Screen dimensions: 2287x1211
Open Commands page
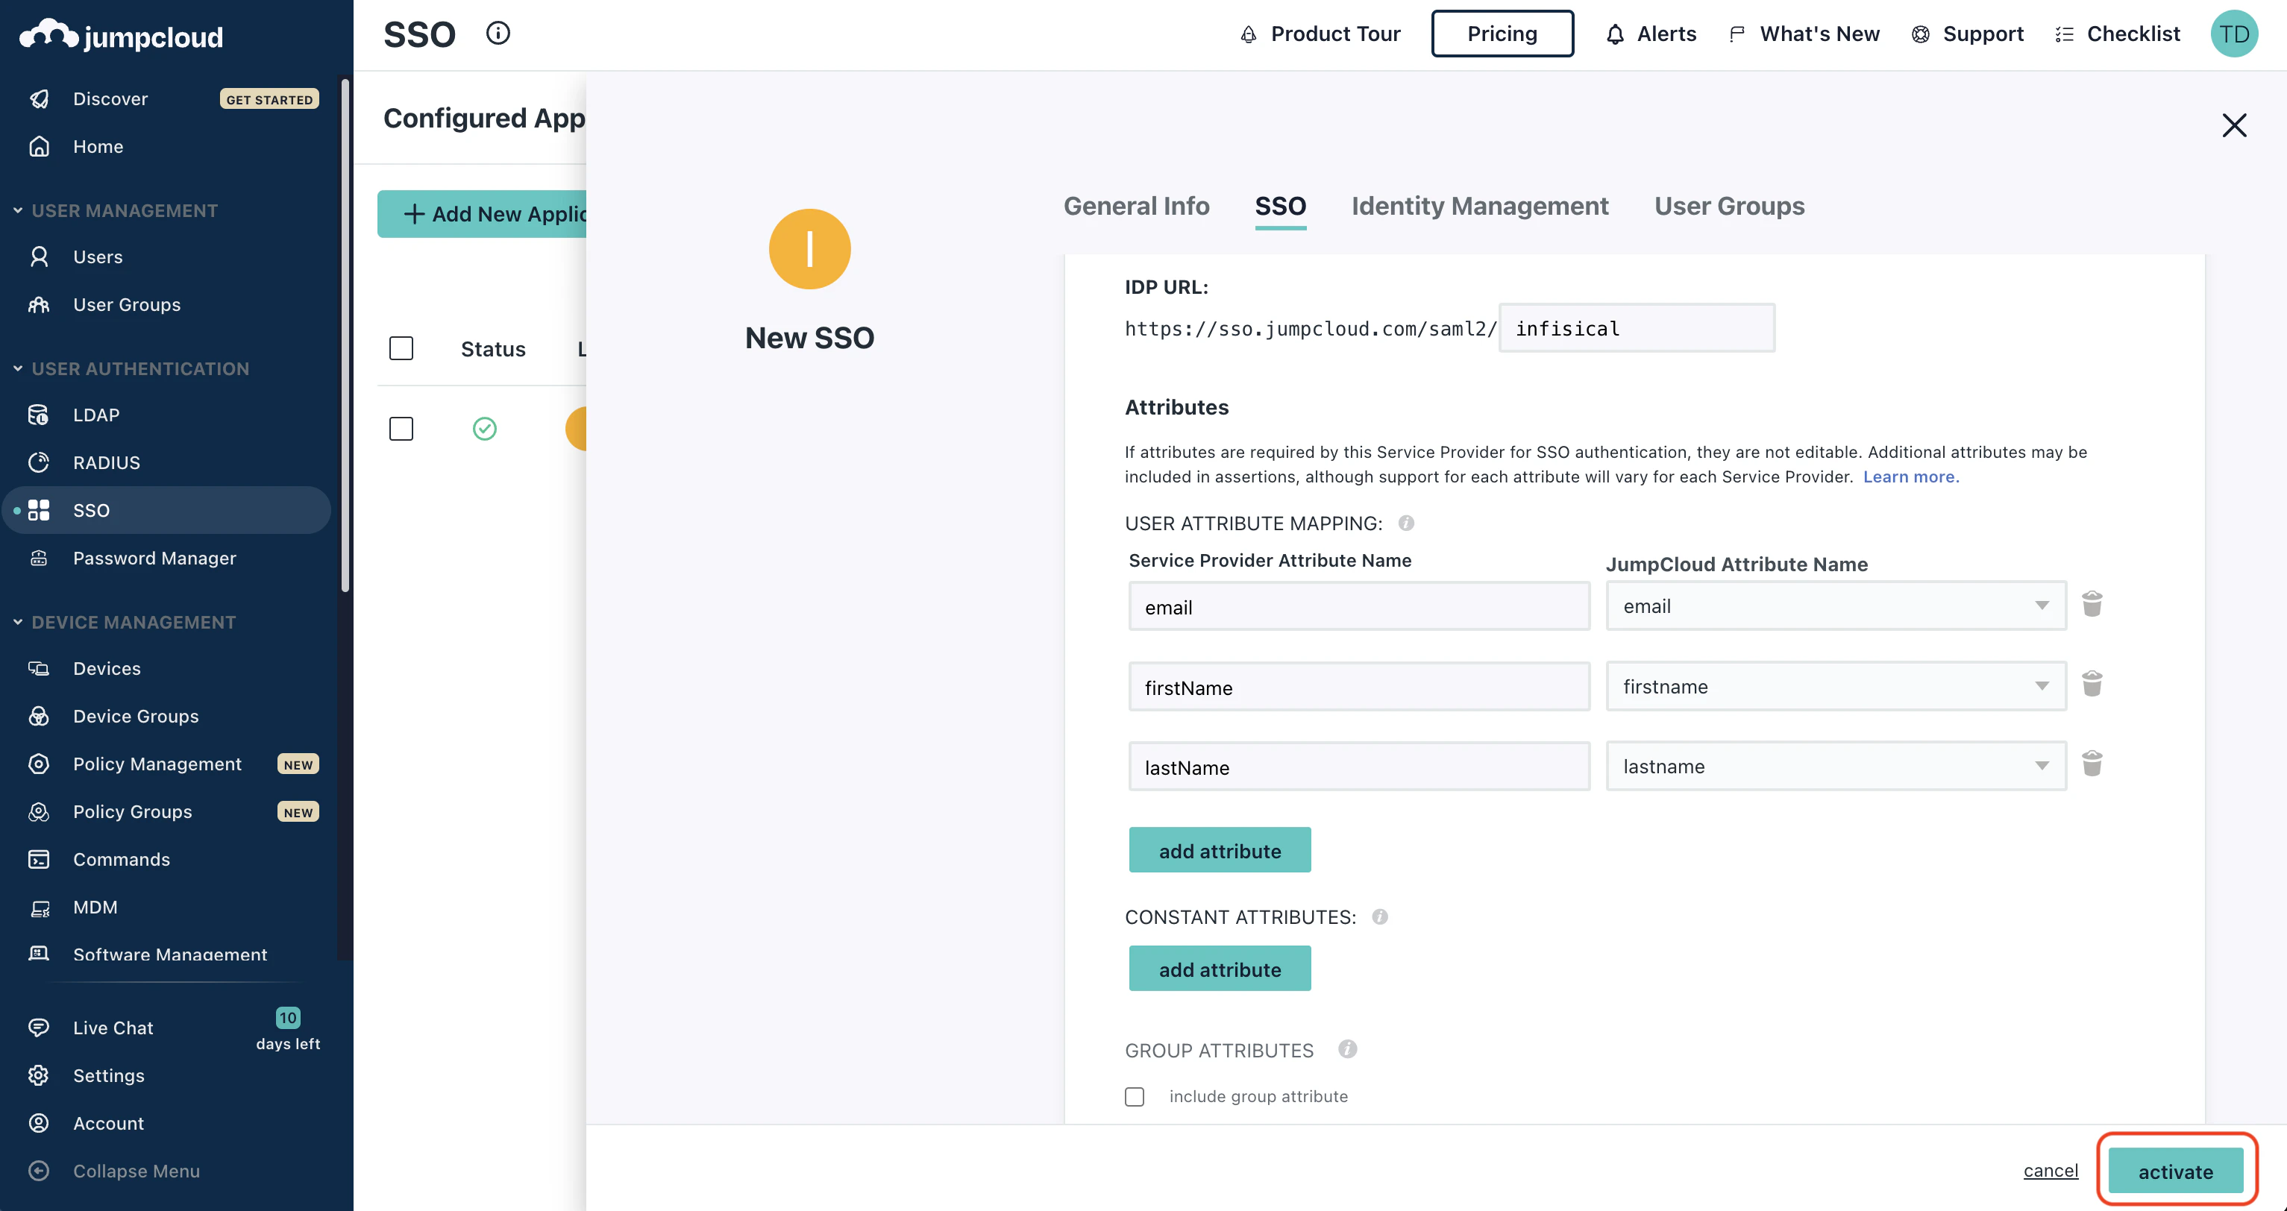click(x=122, y=861)
